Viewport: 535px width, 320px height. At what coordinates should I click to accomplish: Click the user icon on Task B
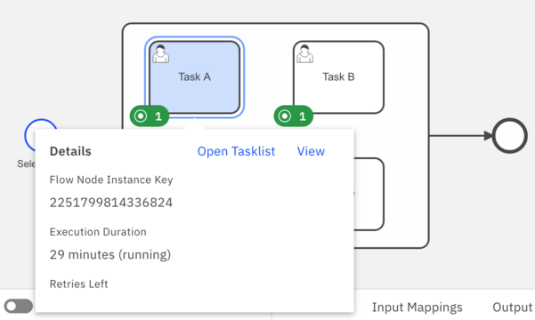(304, 54)
